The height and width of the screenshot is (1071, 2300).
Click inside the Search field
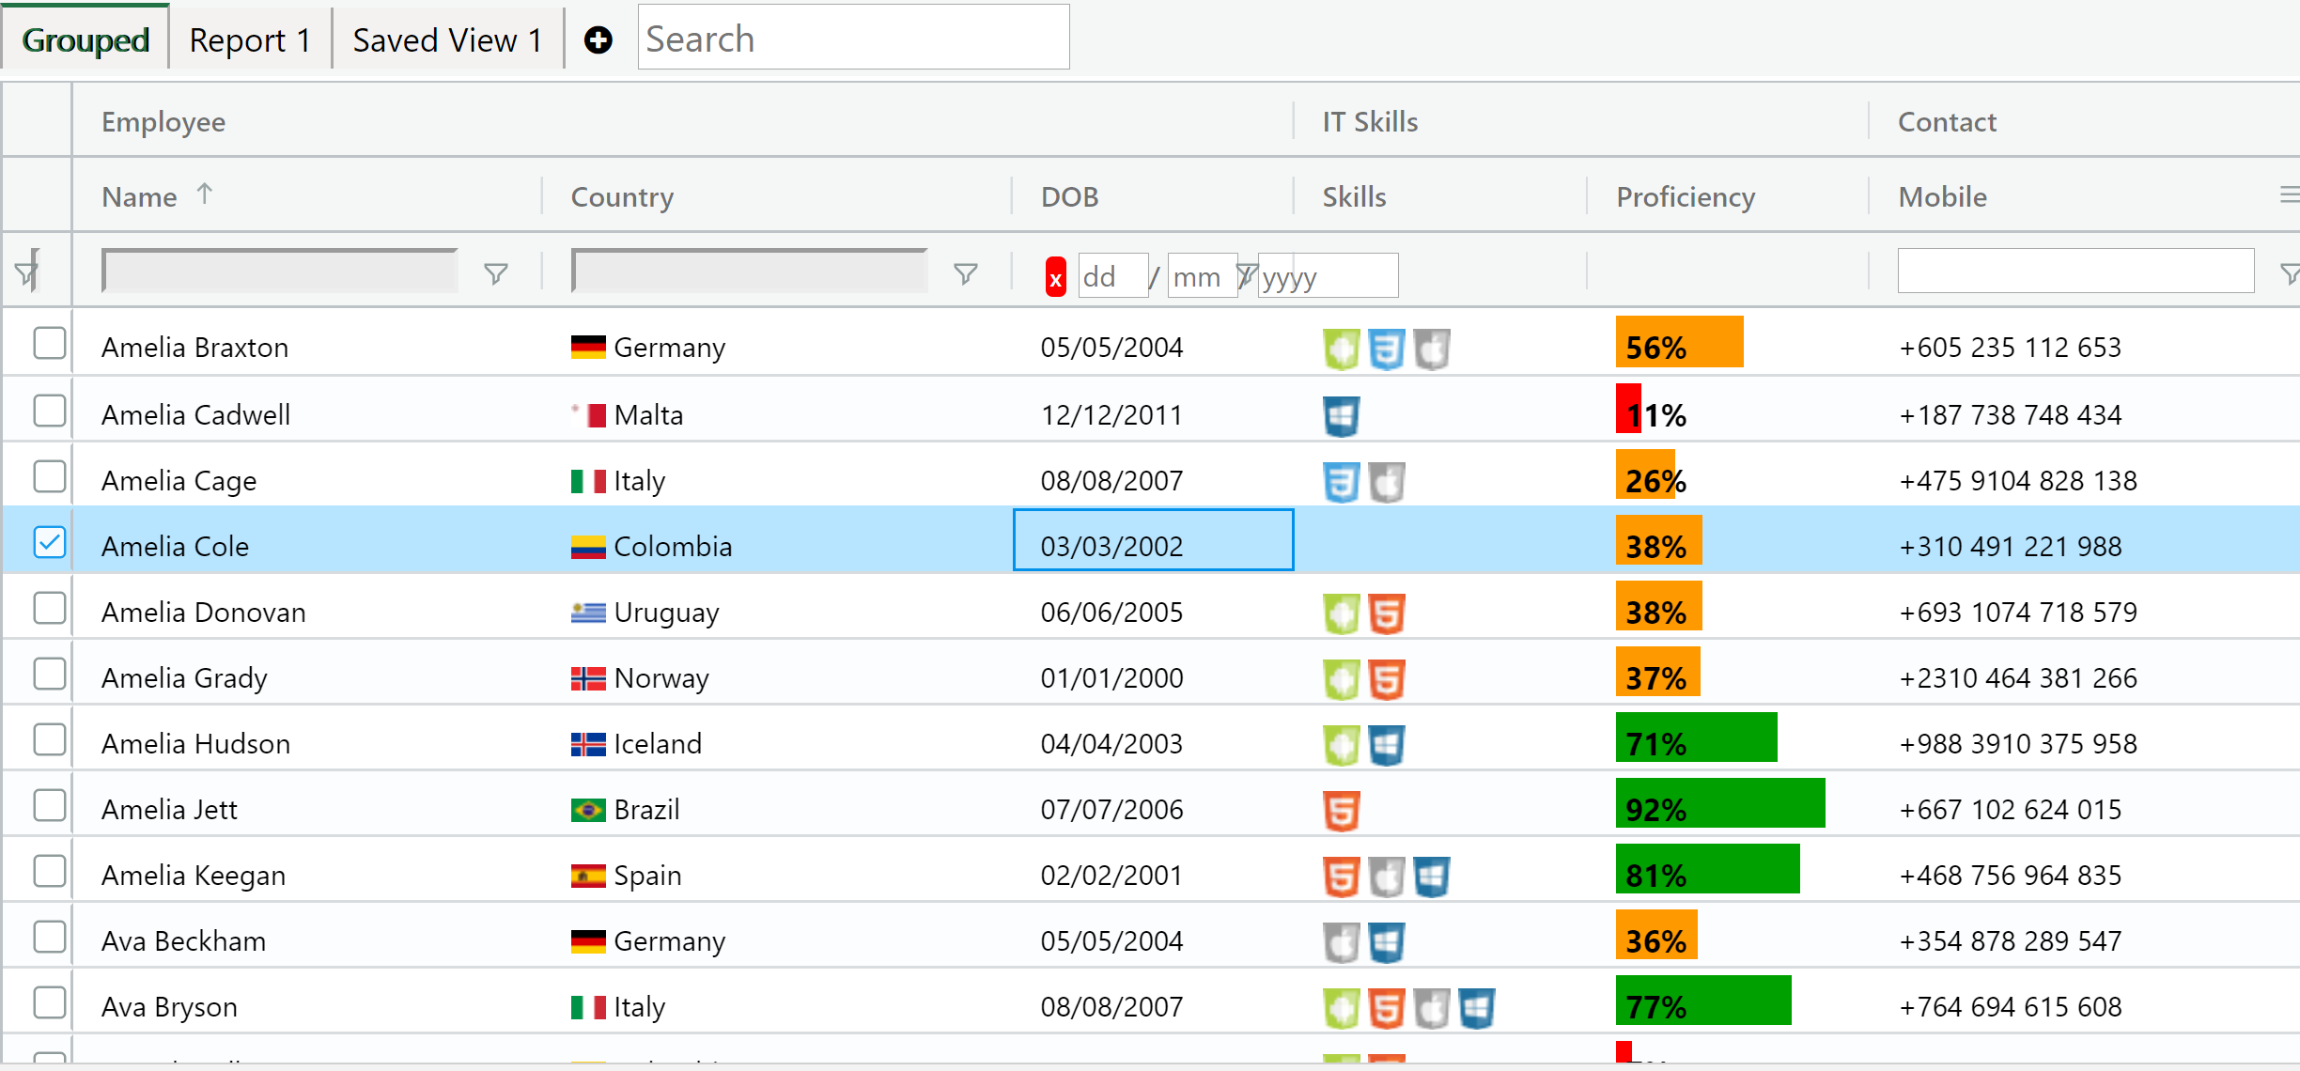pyautogui.click(x=852, y=38)
